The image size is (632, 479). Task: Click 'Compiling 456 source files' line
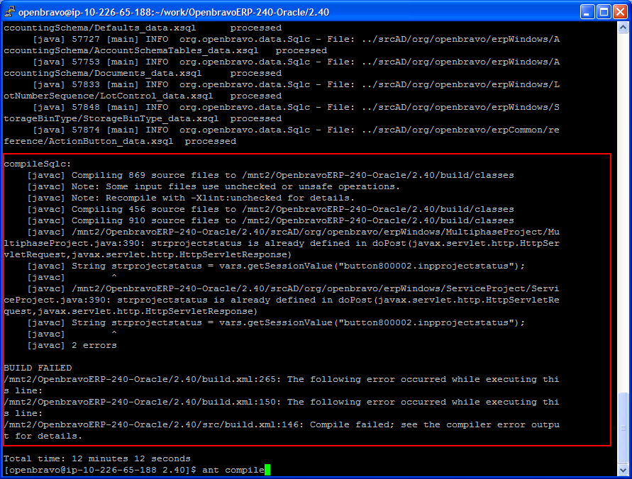(270, 209)
